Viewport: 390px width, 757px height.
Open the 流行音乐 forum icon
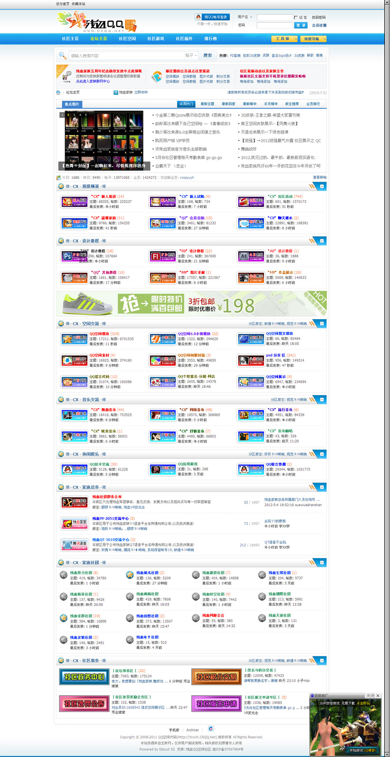tap(251, 415)
